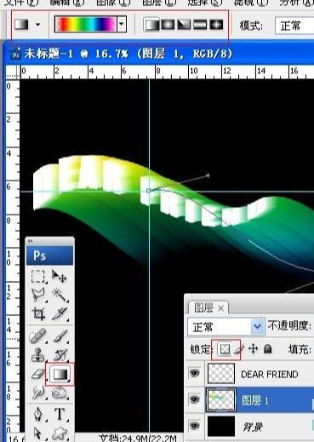Select the Type tool (T)
The width and height of the screenshot is (314, 442).
coord(60,415)
